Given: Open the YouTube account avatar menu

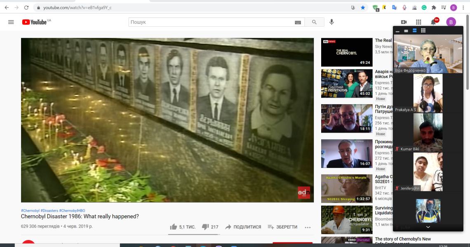Looking at the screenshot, I should (451, 22).
